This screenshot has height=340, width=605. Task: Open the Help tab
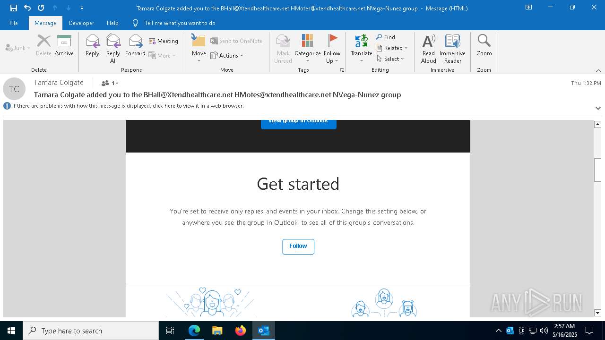(112, 23)
